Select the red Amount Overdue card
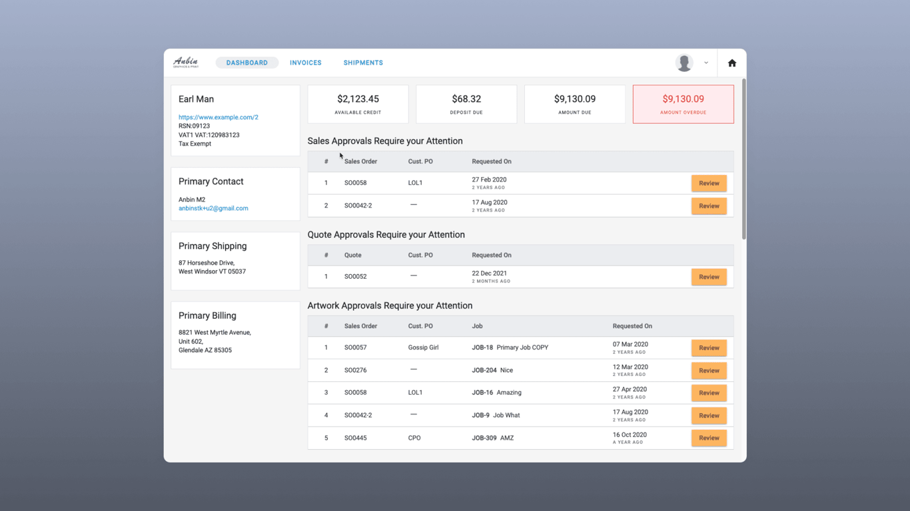The height and width of the screenshot is (511, 910). (683, 104)
